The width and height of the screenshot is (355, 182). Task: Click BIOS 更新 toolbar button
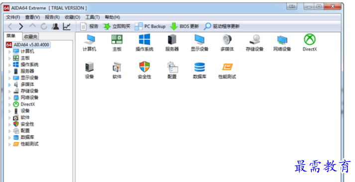(x=184, y=26)
